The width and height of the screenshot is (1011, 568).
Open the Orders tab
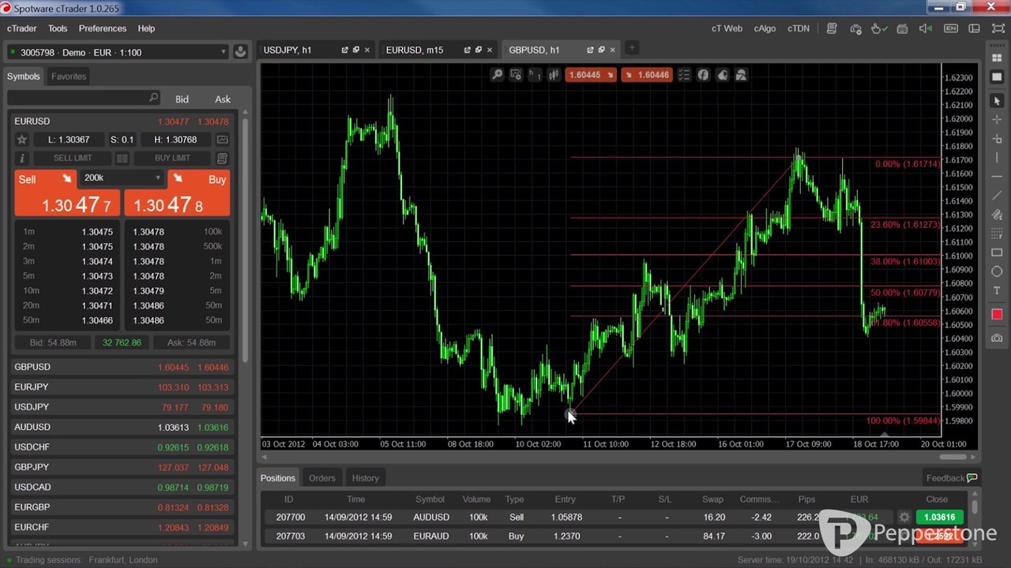pos(322,478)
